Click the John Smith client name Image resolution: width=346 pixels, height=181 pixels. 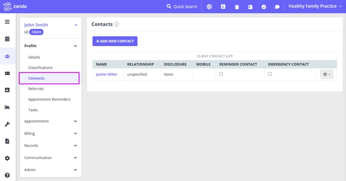coord(36,25)
